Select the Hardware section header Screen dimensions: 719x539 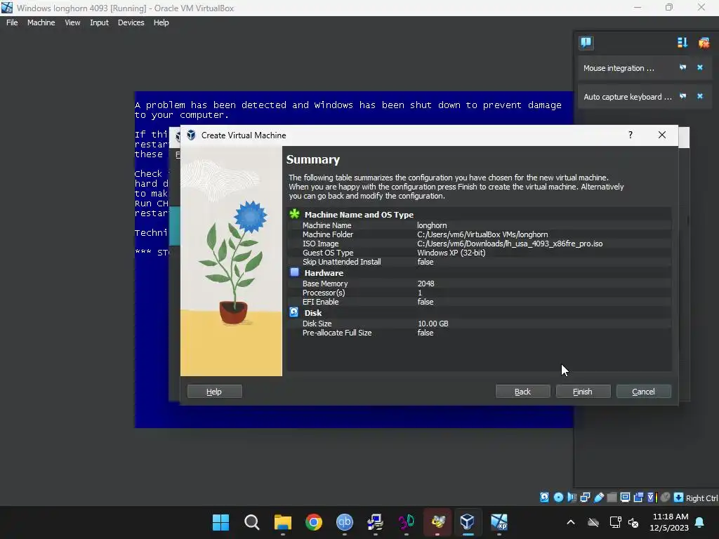tap(324, 273)
